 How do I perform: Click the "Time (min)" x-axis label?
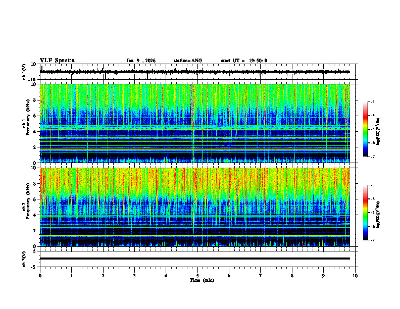[202, 280]
